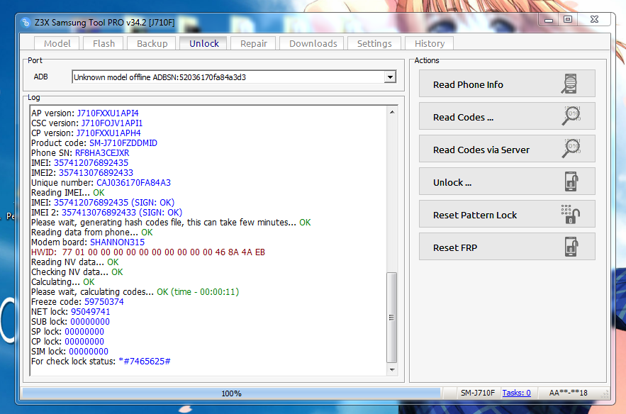Click the Reading NV data... OK line
Viewport: 626px width, 414px height.
pos(75,262)
